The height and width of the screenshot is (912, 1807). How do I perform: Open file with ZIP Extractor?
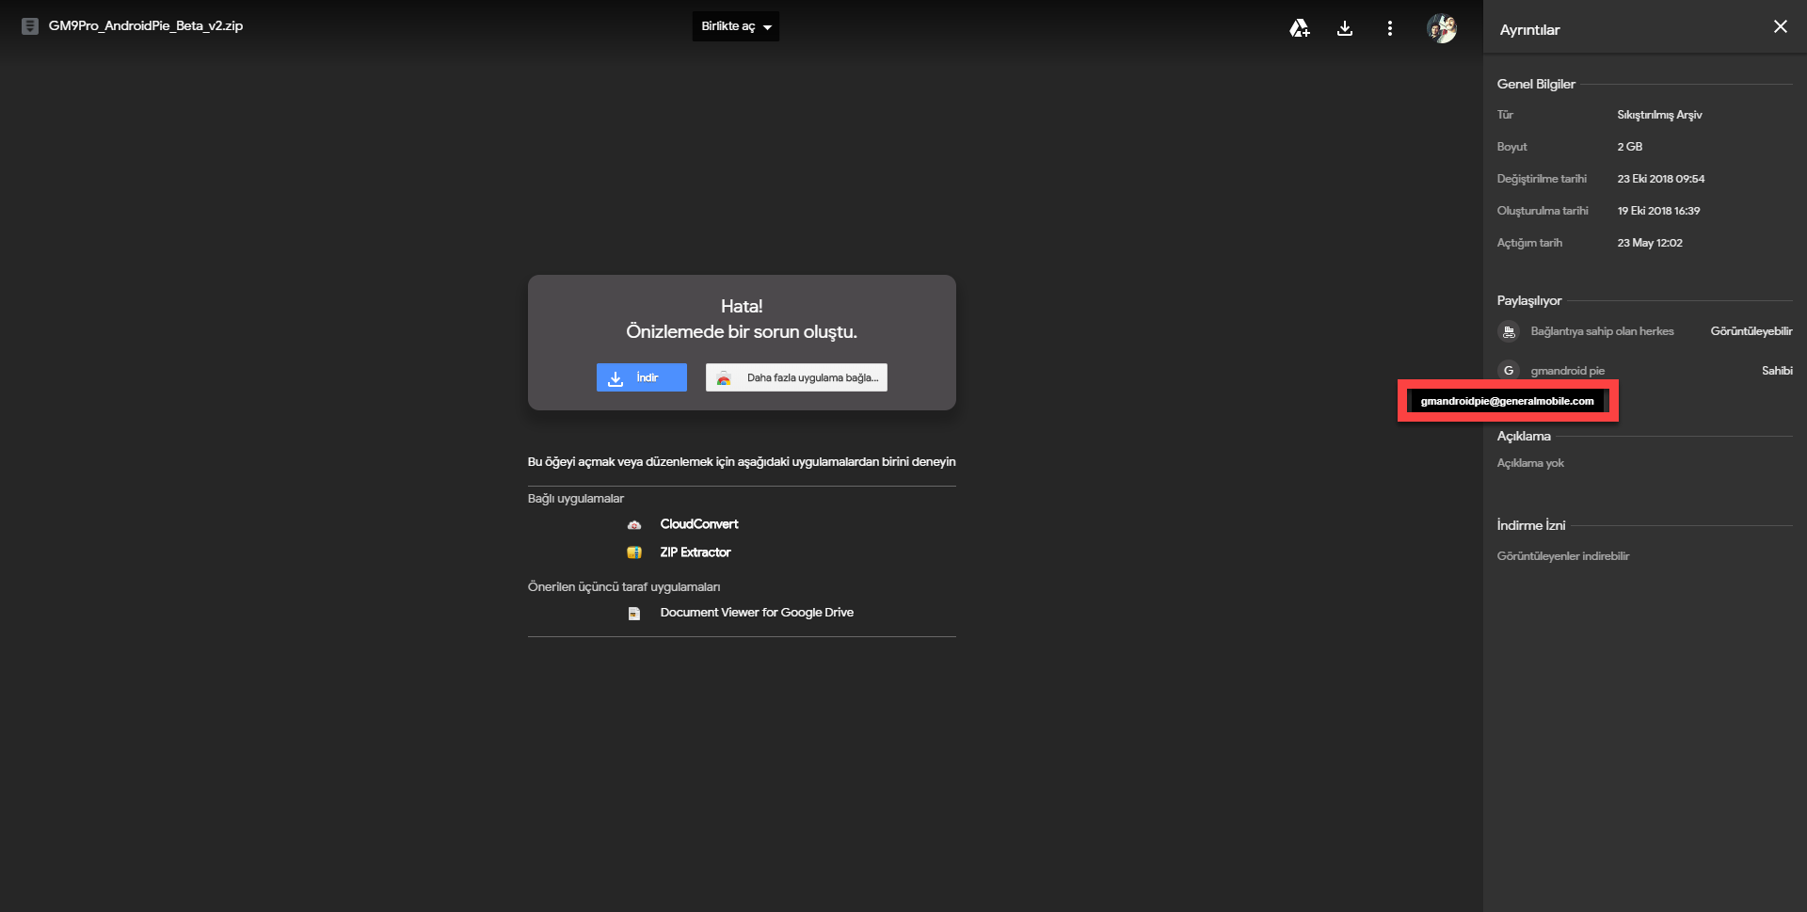tap(696, 552)
